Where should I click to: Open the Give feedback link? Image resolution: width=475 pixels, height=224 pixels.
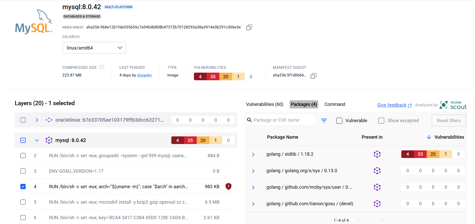coord(394,105)
